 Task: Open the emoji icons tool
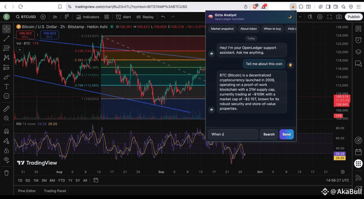click(x=6, y=96)
